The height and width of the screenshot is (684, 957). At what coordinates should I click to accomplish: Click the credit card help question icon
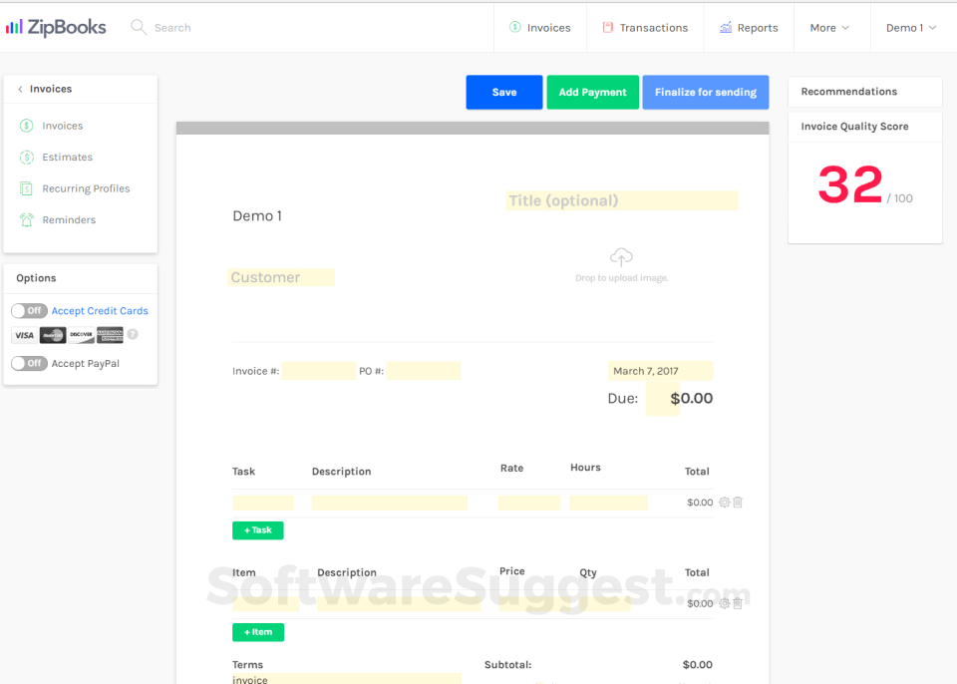click(x=133, y=335)
